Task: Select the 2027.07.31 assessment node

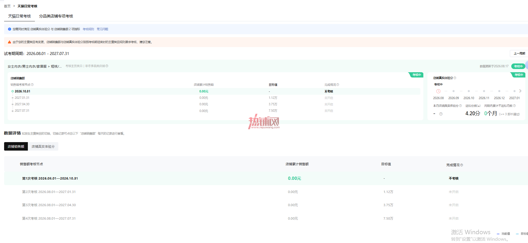Action: 22,111
